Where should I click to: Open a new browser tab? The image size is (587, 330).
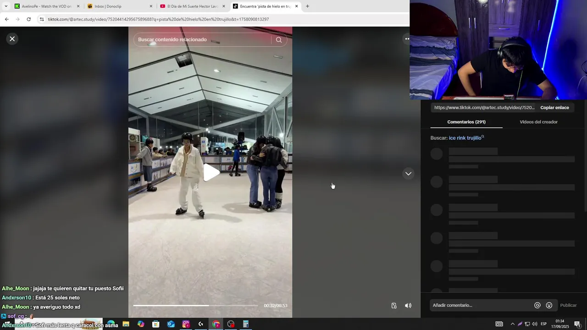pyautogui.click(x=307, y=6)
